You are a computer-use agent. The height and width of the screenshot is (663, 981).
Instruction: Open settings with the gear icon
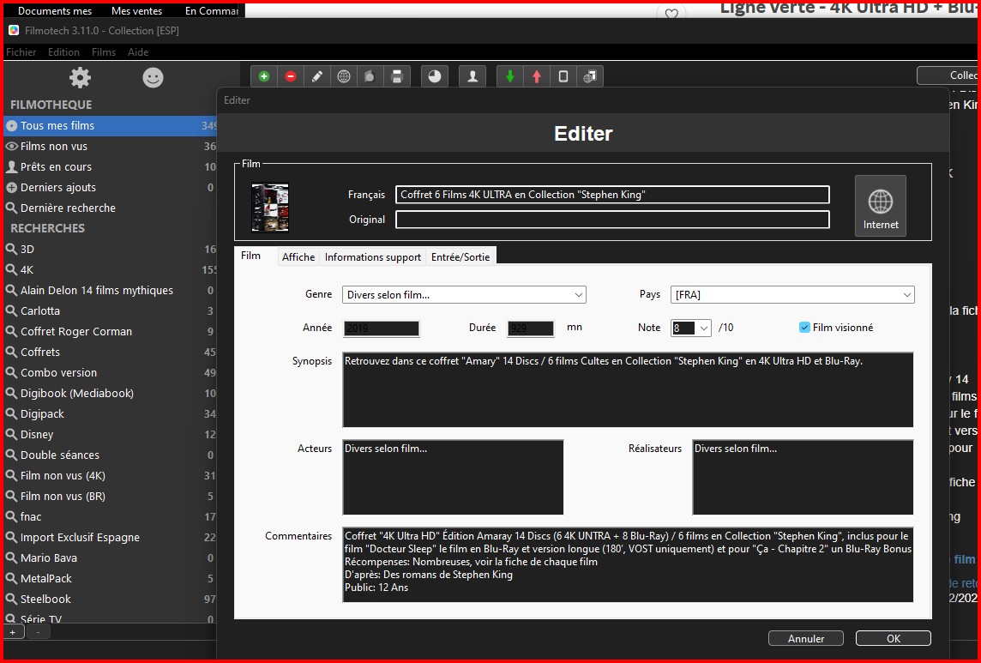pyautogui.click(x=80, y=78)
